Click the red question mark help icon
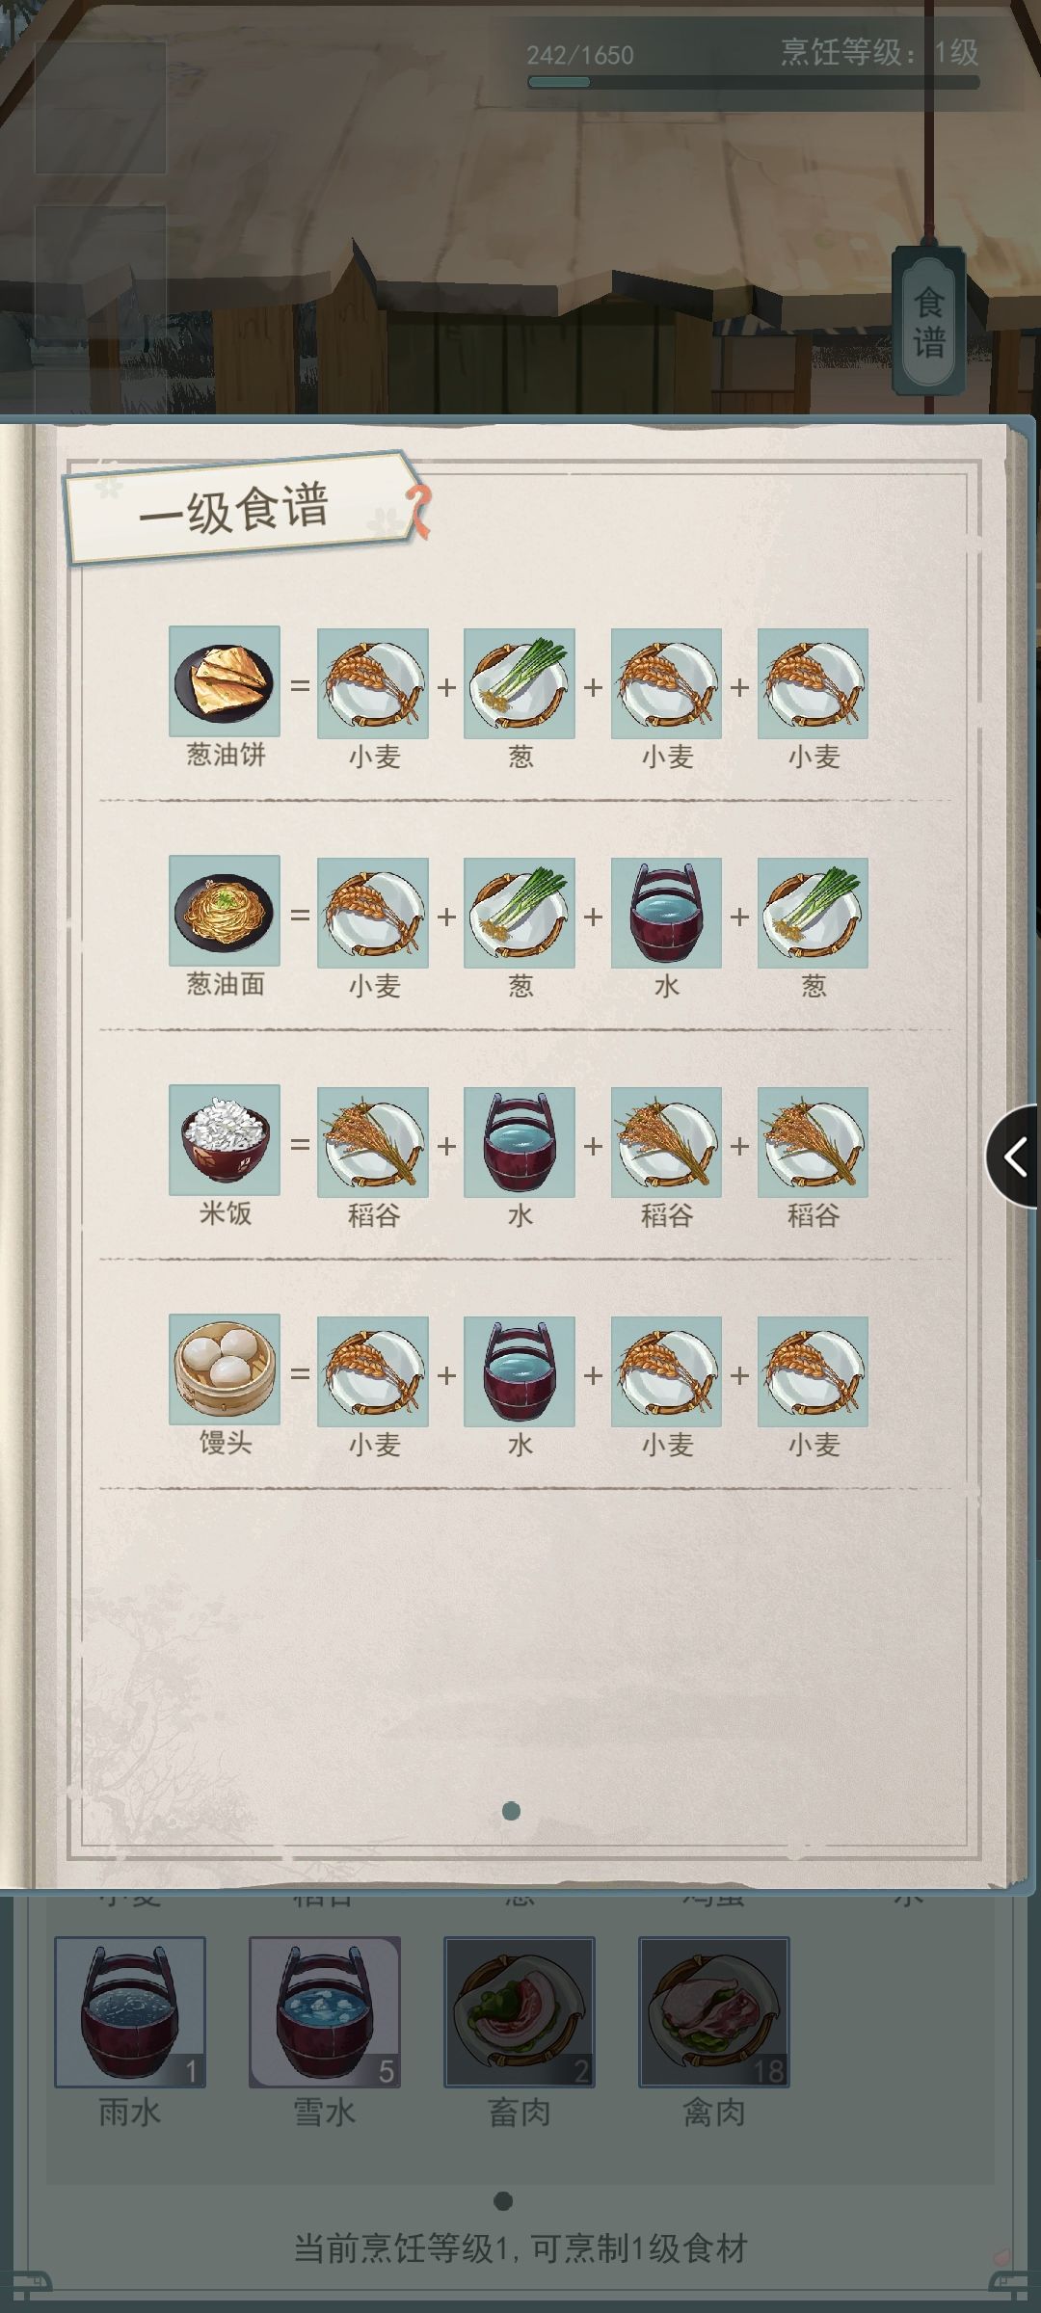The height and width of the screenshot is (2313, 1041). [418, 511]
